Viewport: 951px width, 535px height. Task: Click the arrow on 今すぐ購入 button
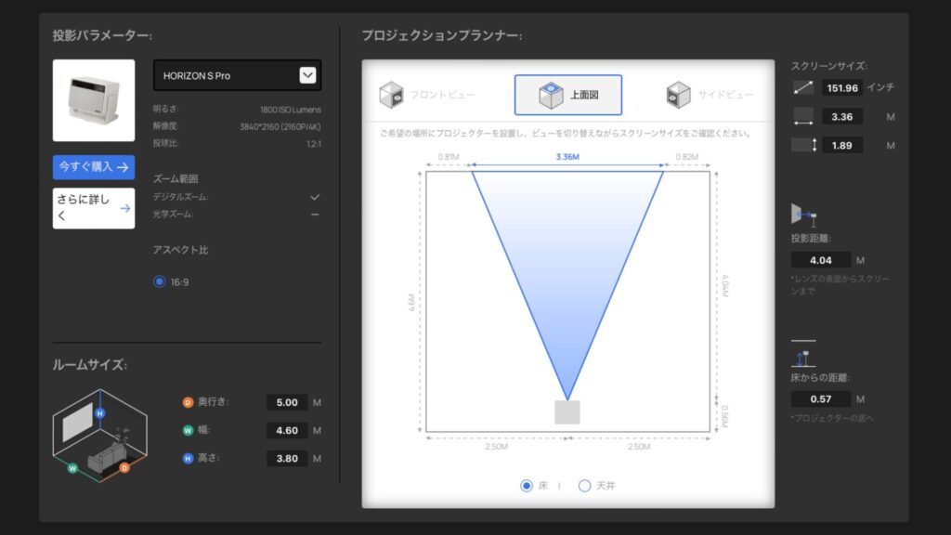[123, 167]
